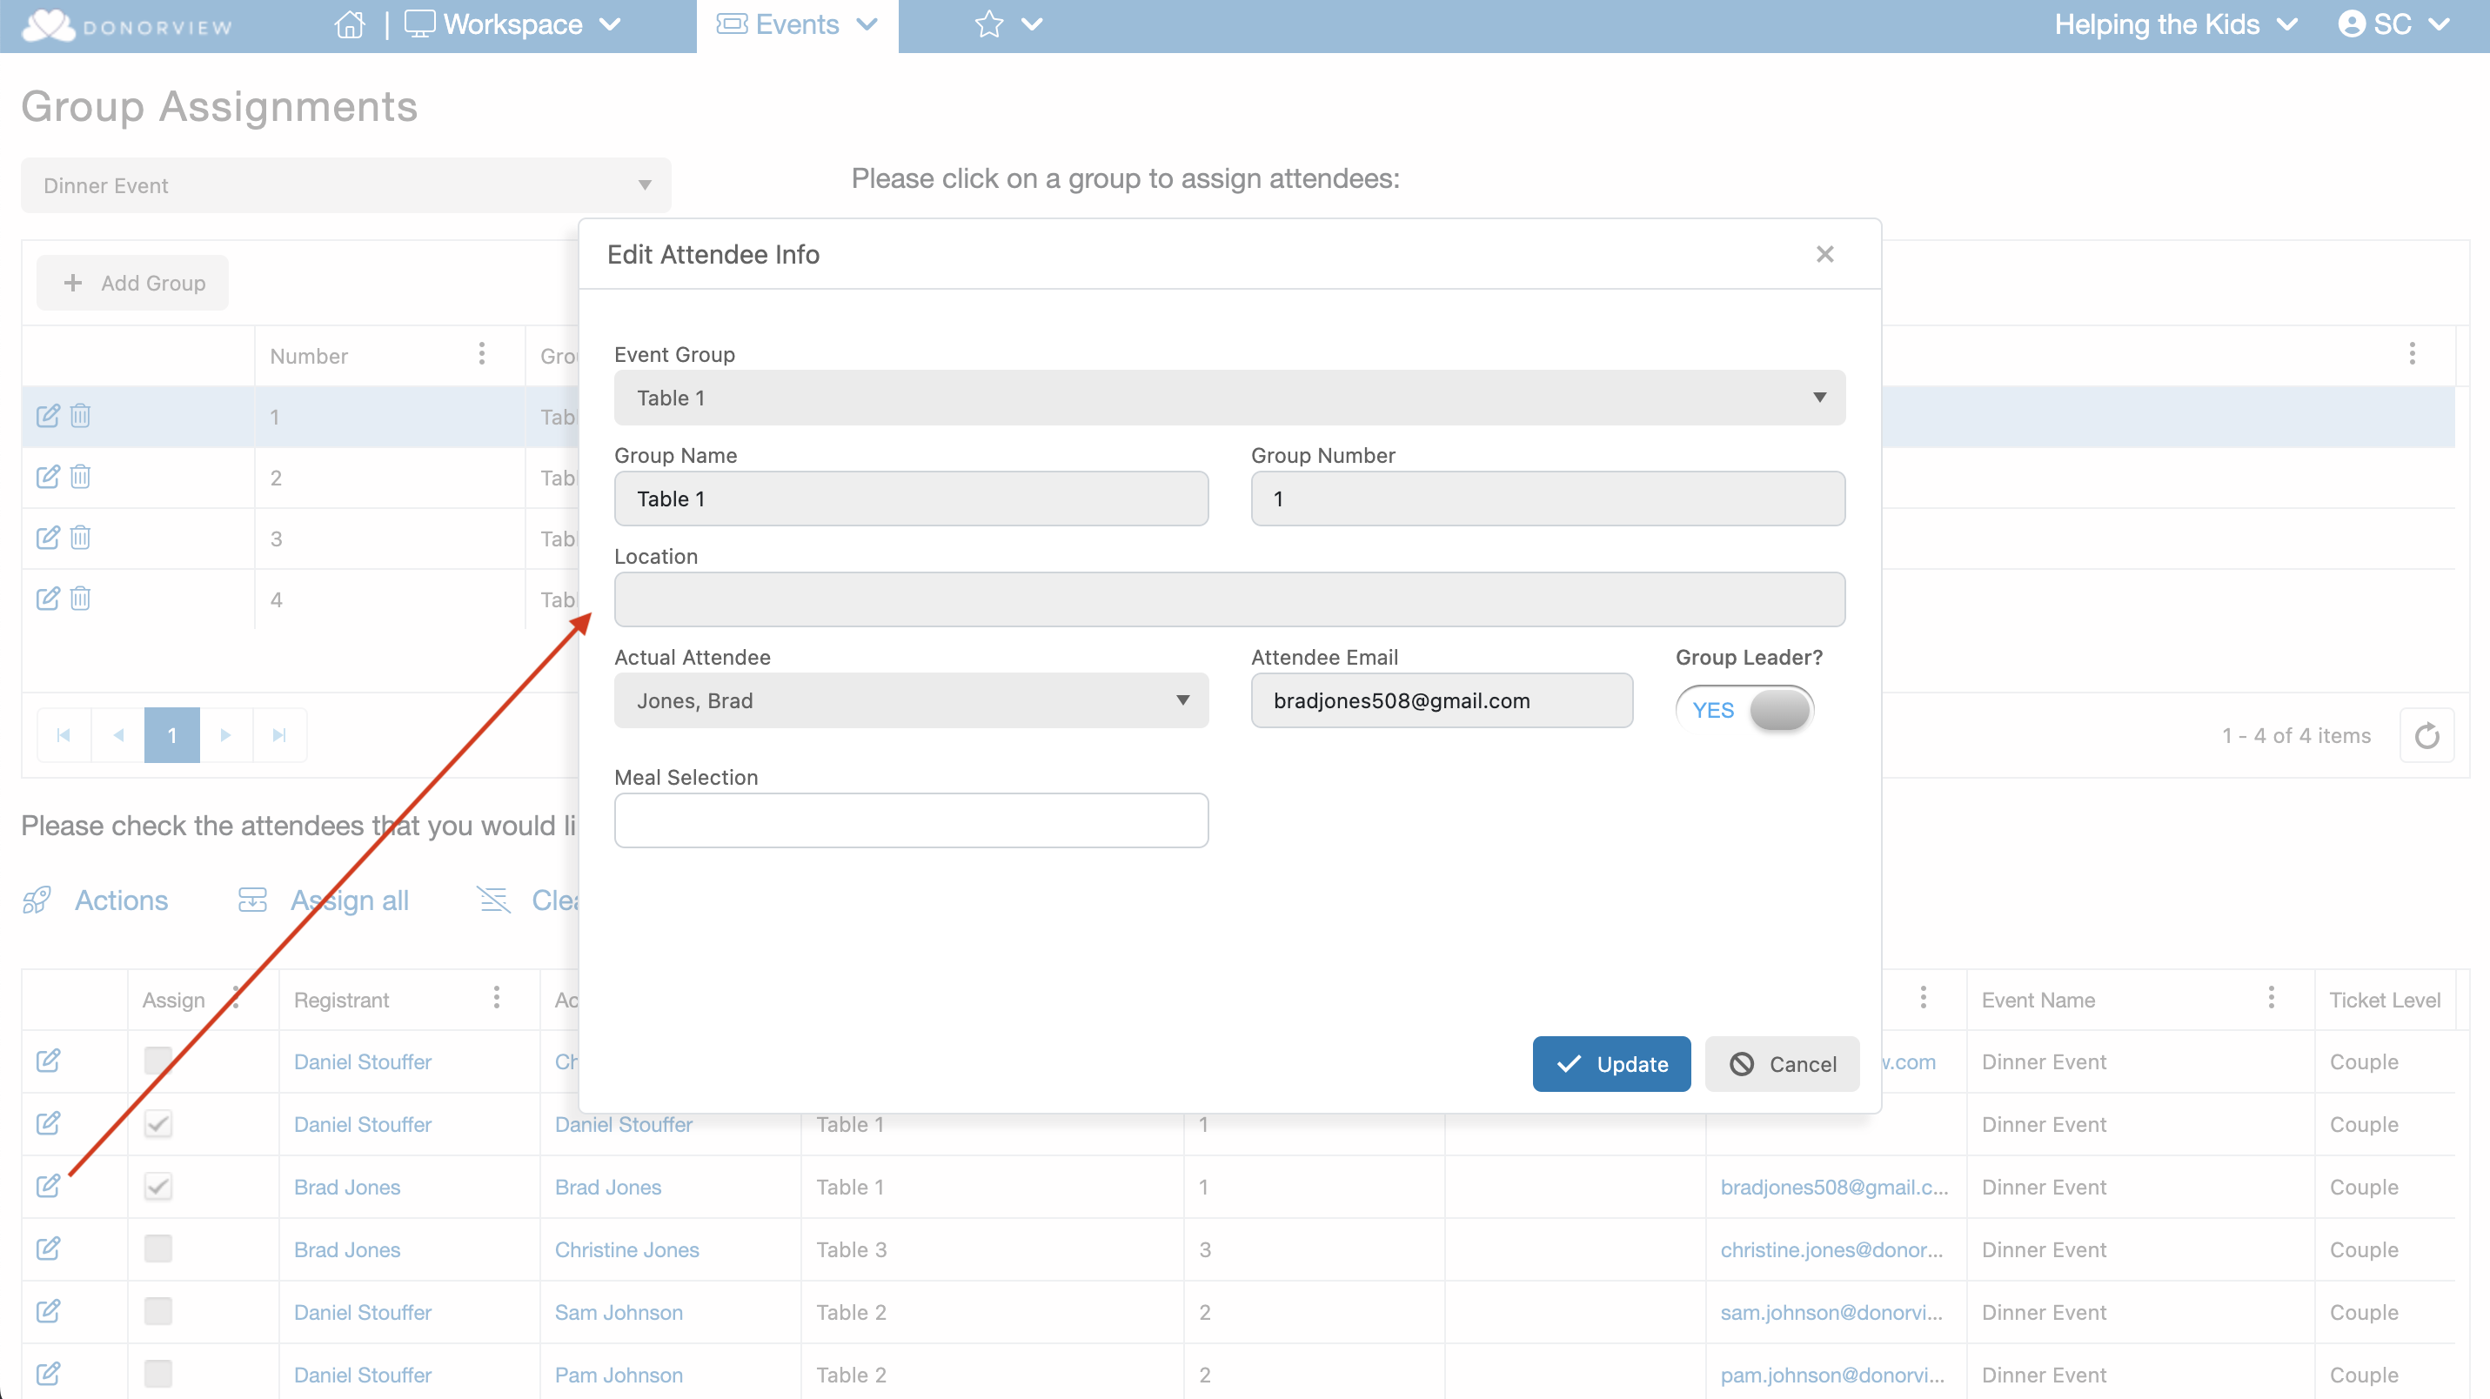This screenshot has height=1399, width=2490.
Task: Open the Dinner Event selector dropdown
Action: point(346,184)
